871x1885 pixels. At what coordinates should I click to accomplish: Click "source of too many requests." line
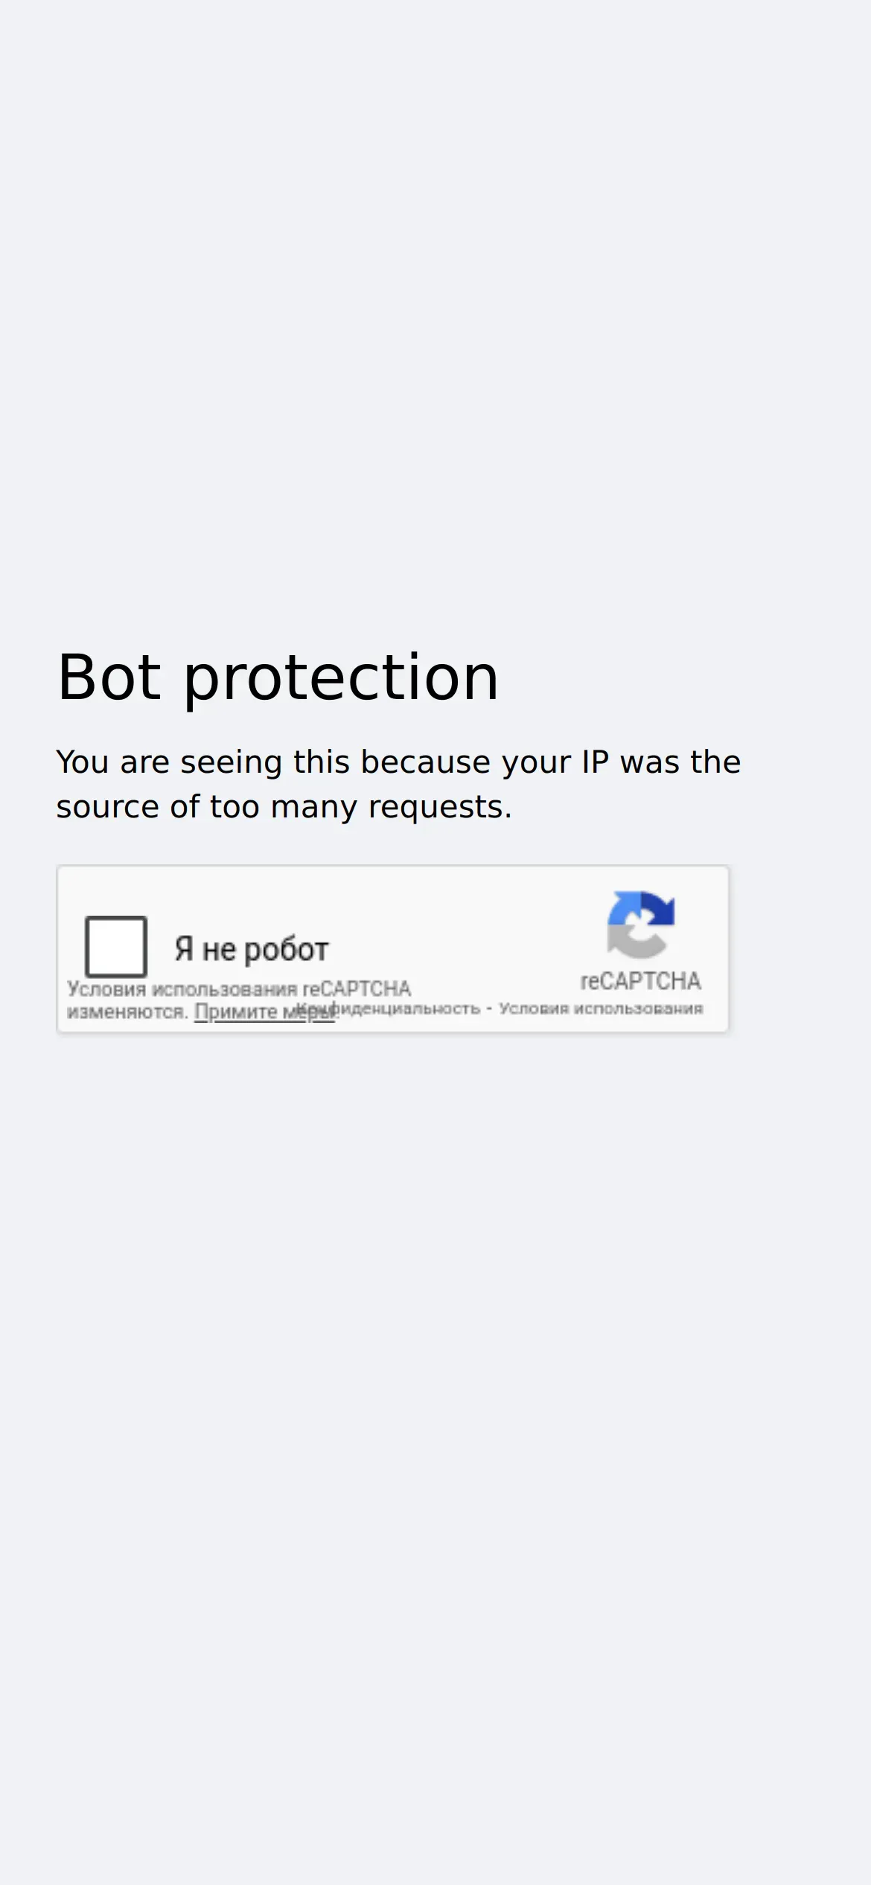click(x=284, y=807)
